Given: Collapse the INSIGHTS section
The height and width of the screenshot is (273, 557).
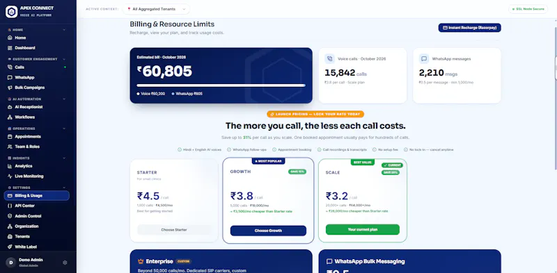Looking at the screenshot, I should click(x=64, y=158).
